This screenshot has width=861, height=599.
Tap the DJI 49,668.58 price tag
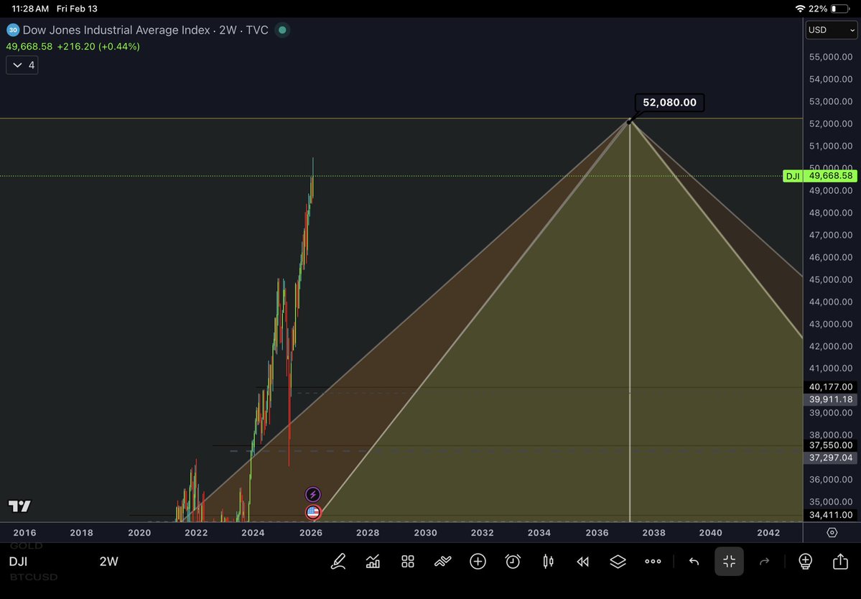820,176
